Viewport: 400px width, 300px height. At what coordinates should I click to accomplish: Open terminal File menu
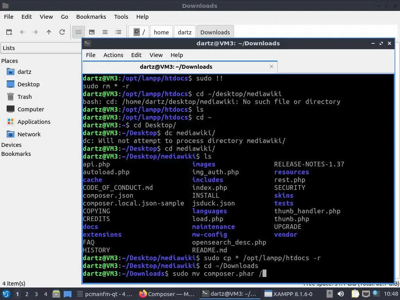coord(91,55)
